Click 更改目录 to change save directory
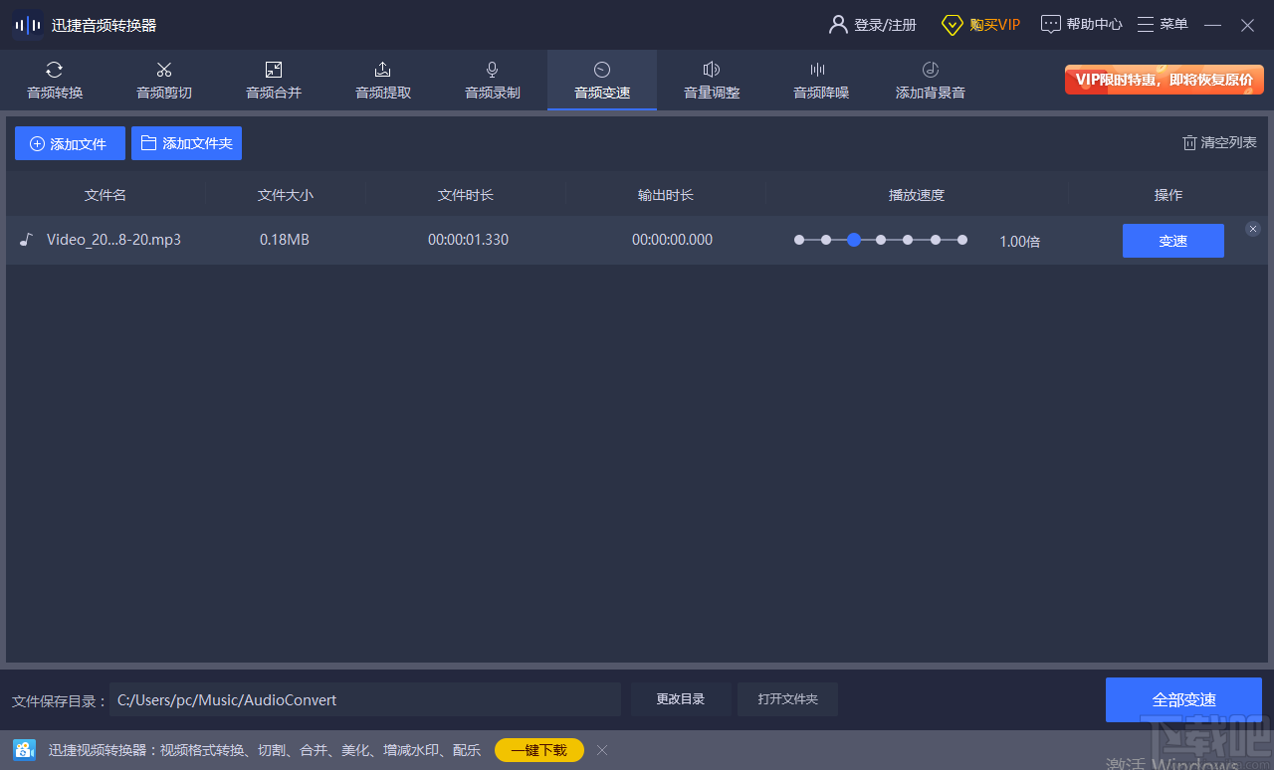1274x770 pixels. [x=680, y=699]
